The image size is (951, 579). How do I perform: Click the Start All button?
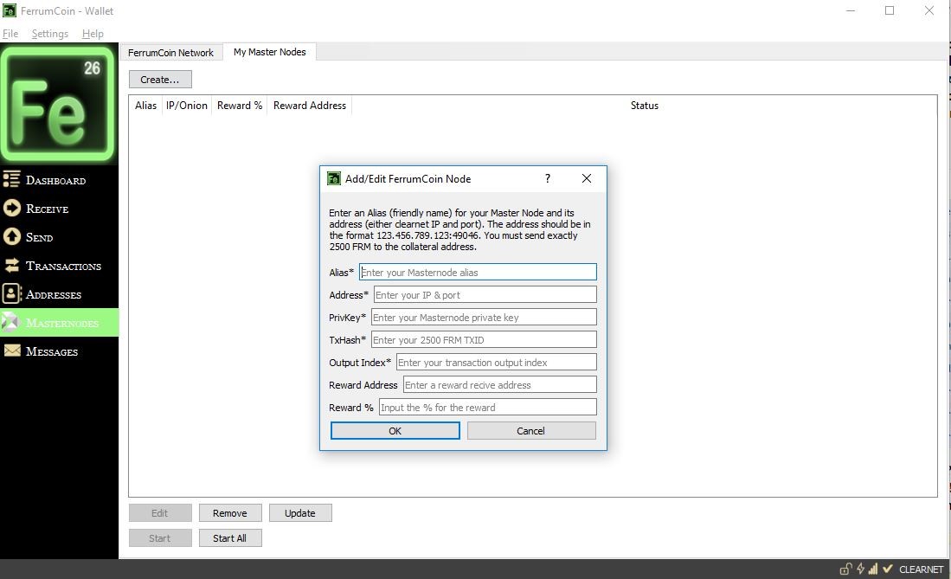(x=230, y=537)
